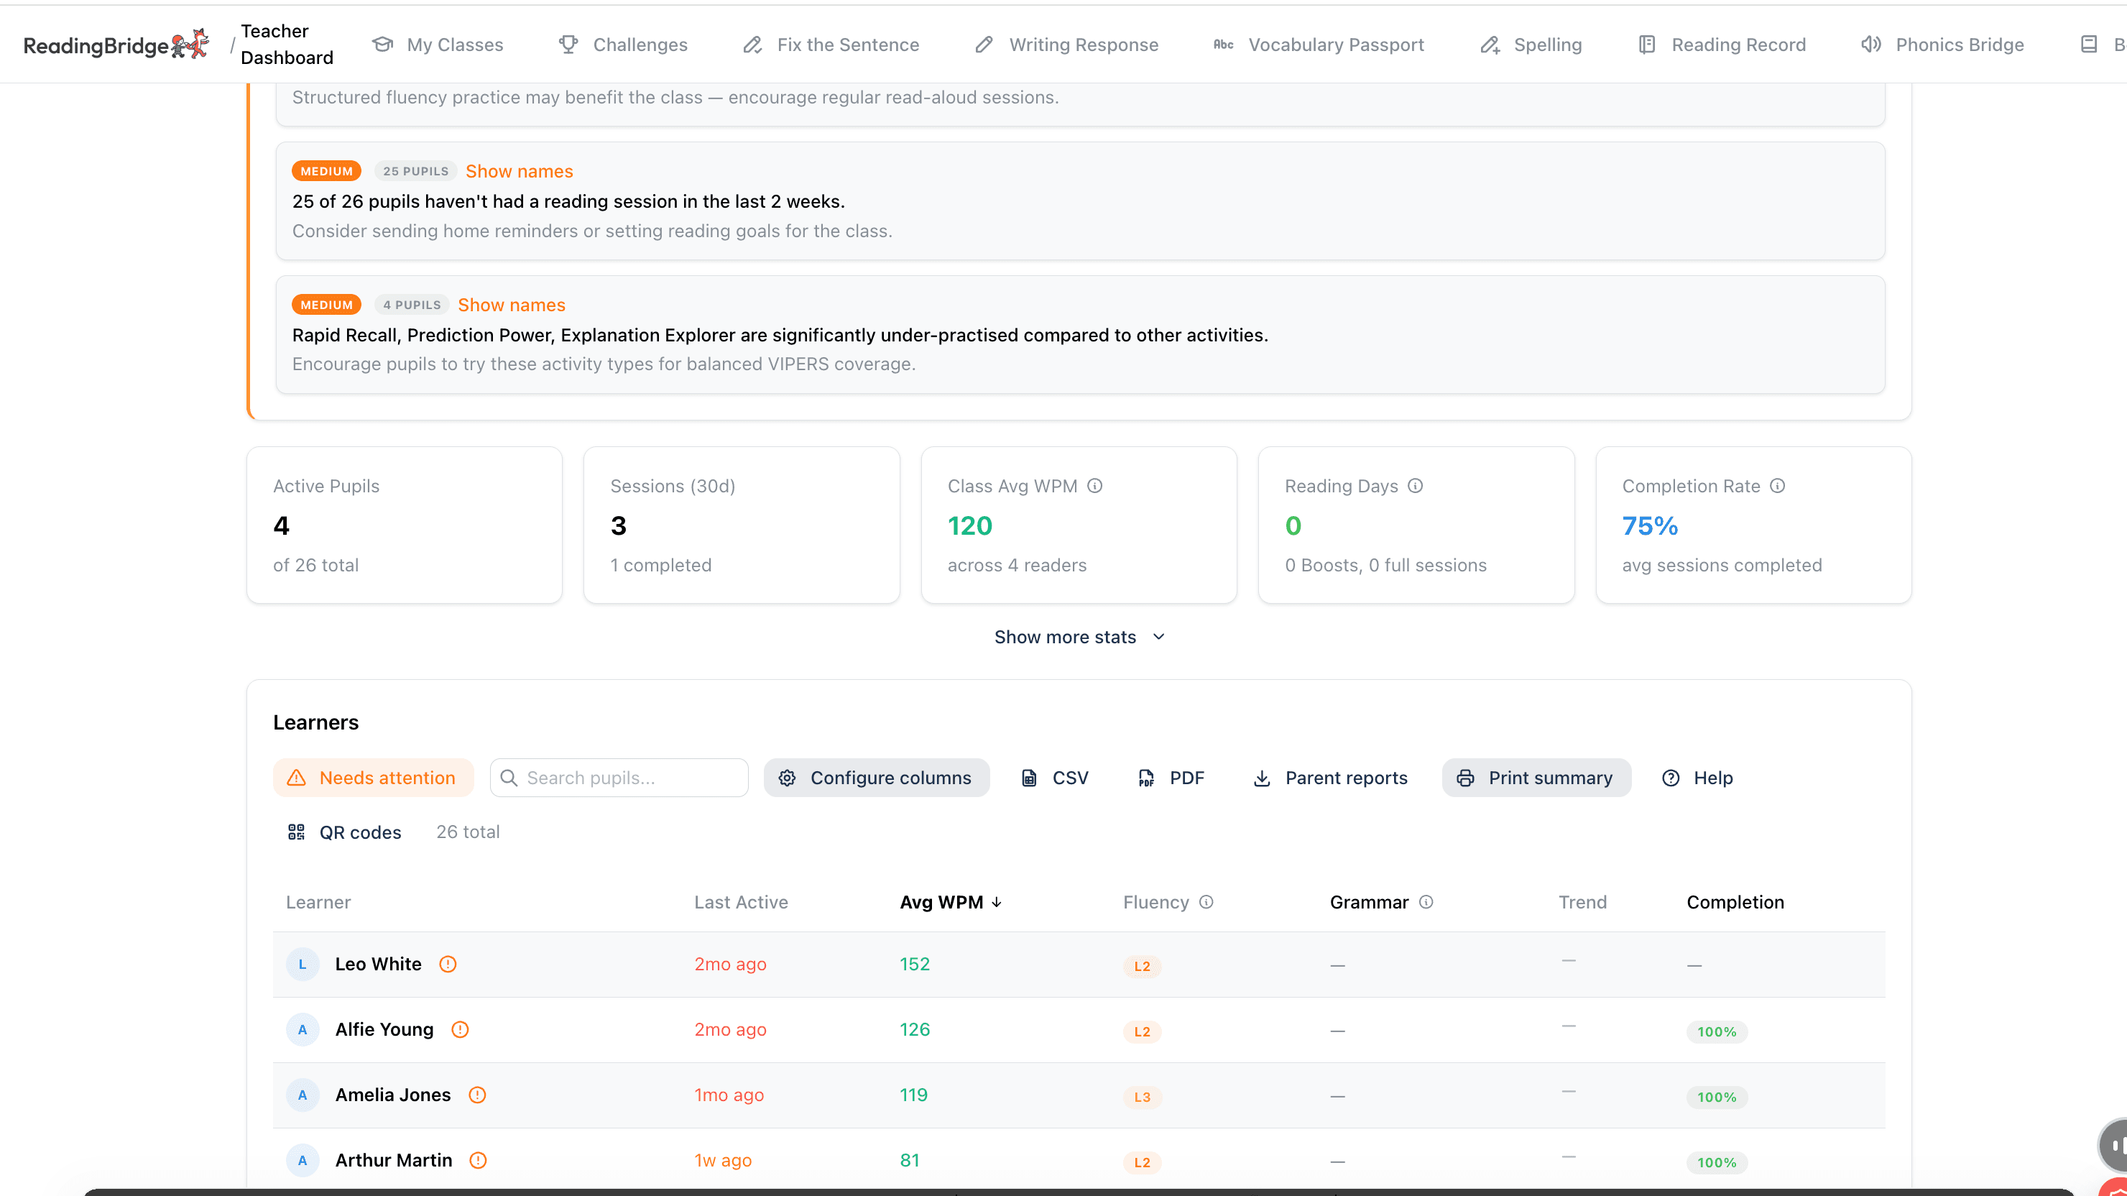Open Leo White's learner row
2127x1196 pixels.
[1079, 964]
